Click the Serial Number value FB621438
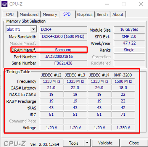This screenshot has height=147, width=148. click(x=63, y=63)
